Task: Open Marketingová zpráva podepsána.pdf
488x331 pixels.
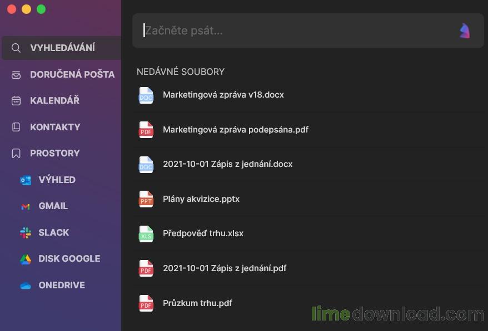Action: 235,130
